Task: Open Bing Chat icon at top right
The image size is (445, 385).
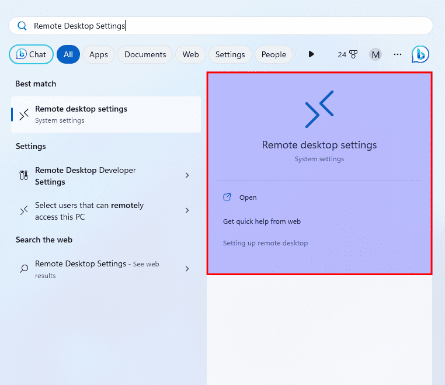Action: tap(420, 54)
